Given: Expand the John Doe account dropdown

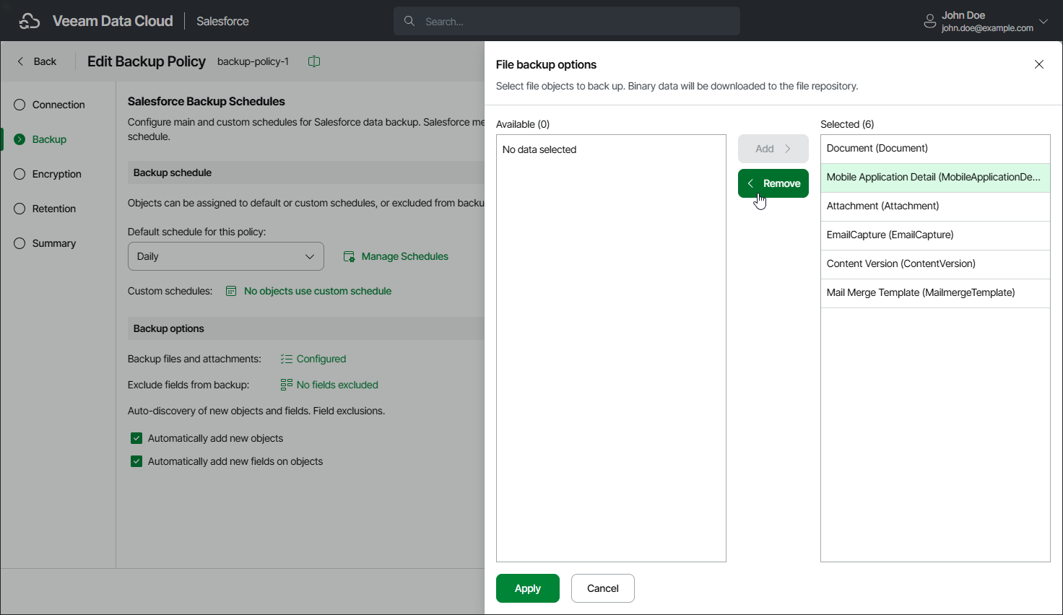Looking at the screenshot, I should 1043,21.
